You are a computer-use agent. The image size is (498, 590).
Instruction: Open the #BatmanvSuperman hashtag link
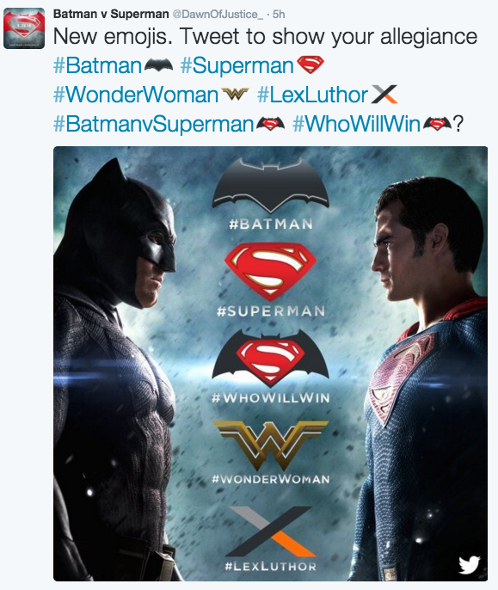[x=154, y=124]
